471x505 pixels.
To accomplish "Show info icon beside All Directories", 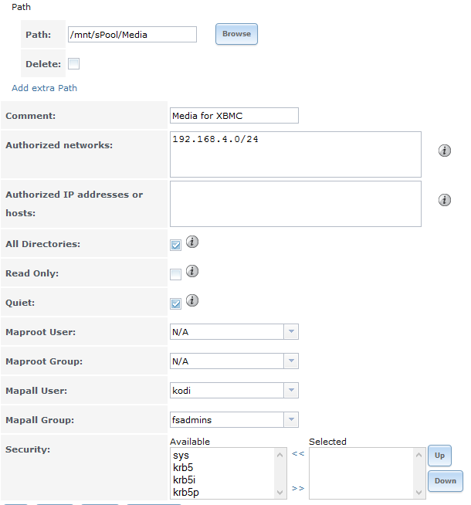I will 192,242.
